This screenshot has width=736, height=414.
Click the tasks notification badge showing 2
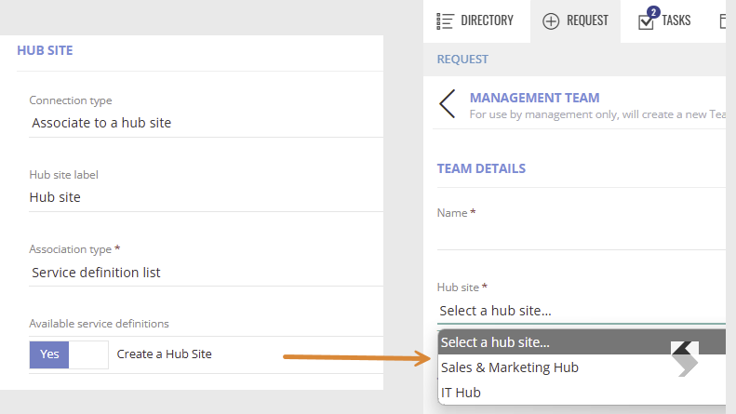point(653,12)
